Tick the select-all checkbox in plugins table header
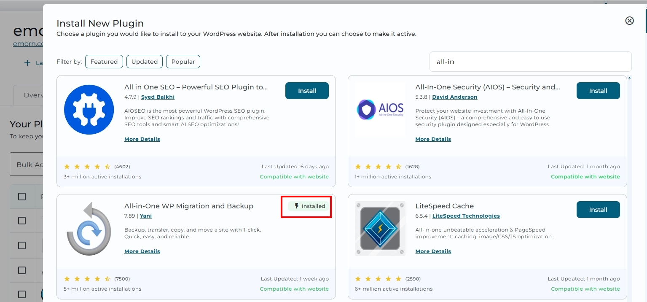647x302 pixels. [22, 197]
